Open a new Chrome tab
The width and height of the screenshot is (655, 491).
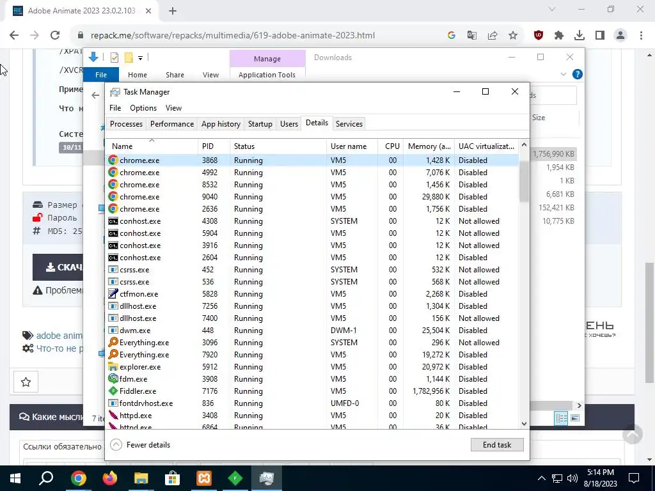click(173, 11)
